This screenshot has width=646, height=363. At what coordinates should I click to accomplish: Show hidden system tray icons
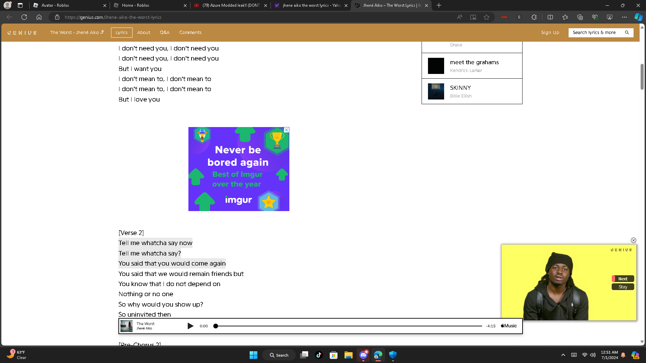click(x=563, y=355)
